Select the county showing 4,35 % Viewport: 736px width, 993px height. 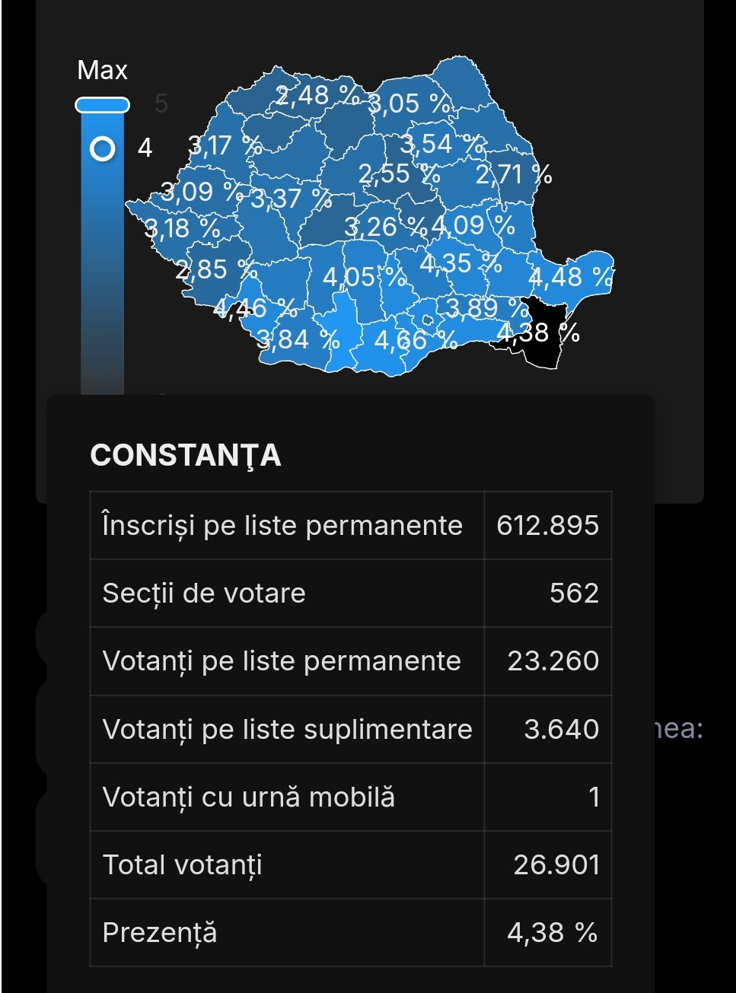pyautogui.click(x=460, y=263)
